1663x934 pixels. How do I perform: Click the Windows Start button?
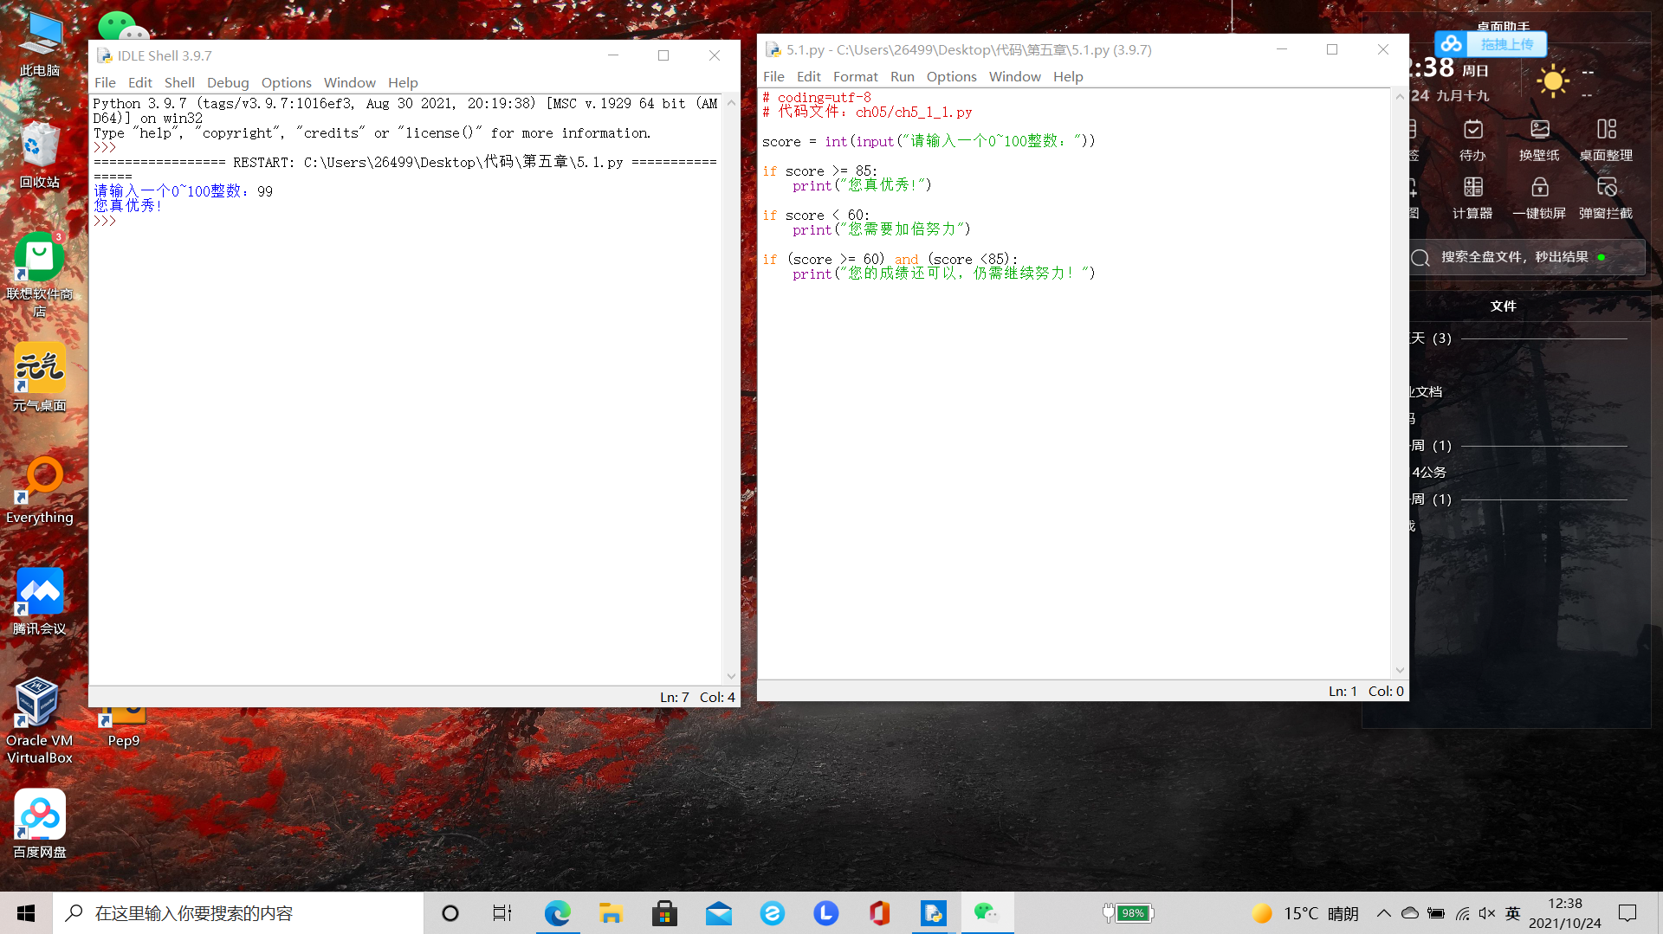(26, 913)
